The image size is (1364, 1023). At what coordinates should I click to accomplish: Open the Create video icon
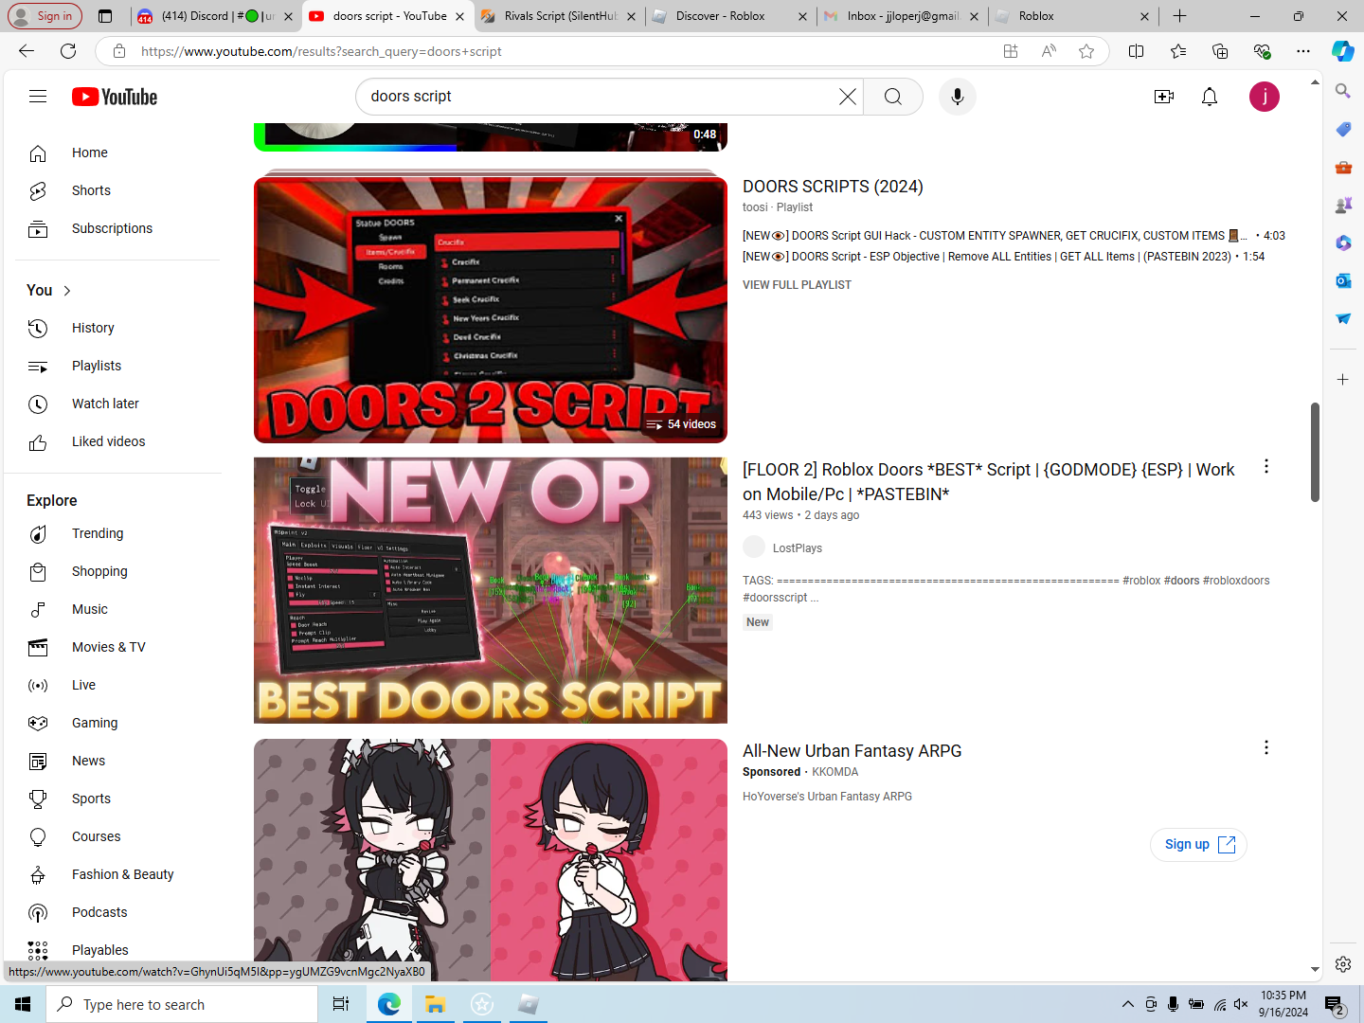click(x=1164, y=97)
